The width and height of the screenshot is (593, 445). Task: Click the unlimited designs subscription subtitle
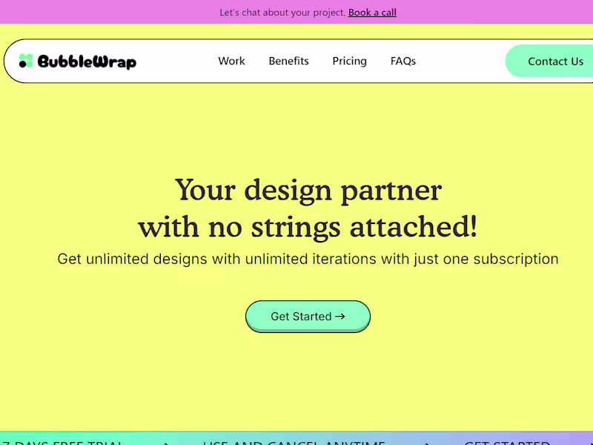click(308, 259)
